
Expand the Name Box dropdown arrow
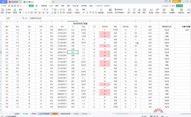click(16, 18)
